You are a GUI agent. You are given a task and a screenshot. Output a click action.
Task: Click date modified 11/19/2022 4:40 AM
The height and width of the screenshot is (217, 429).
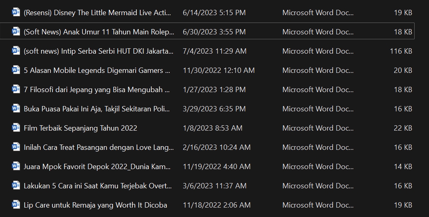tap(217, 166)
